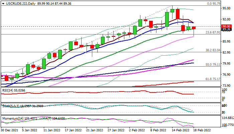Select the 23.6 87.91 Fibonacci label

coord(212,32)
